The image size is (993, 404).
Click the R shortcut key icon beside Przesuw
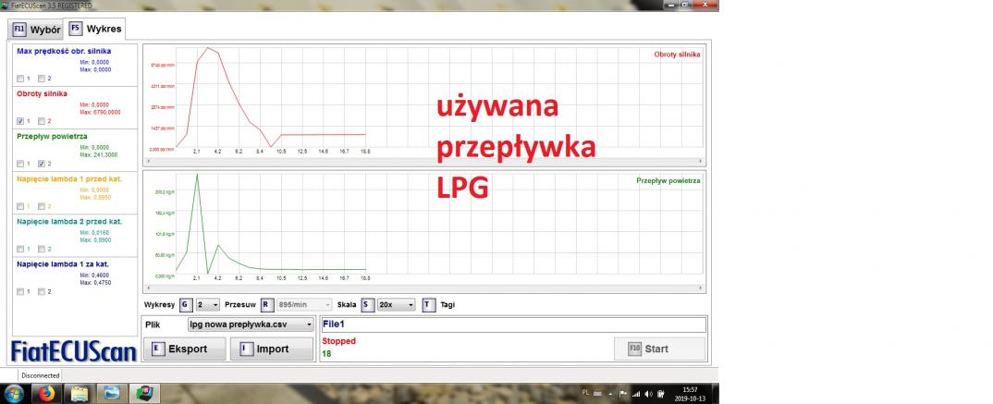point(266,304)
